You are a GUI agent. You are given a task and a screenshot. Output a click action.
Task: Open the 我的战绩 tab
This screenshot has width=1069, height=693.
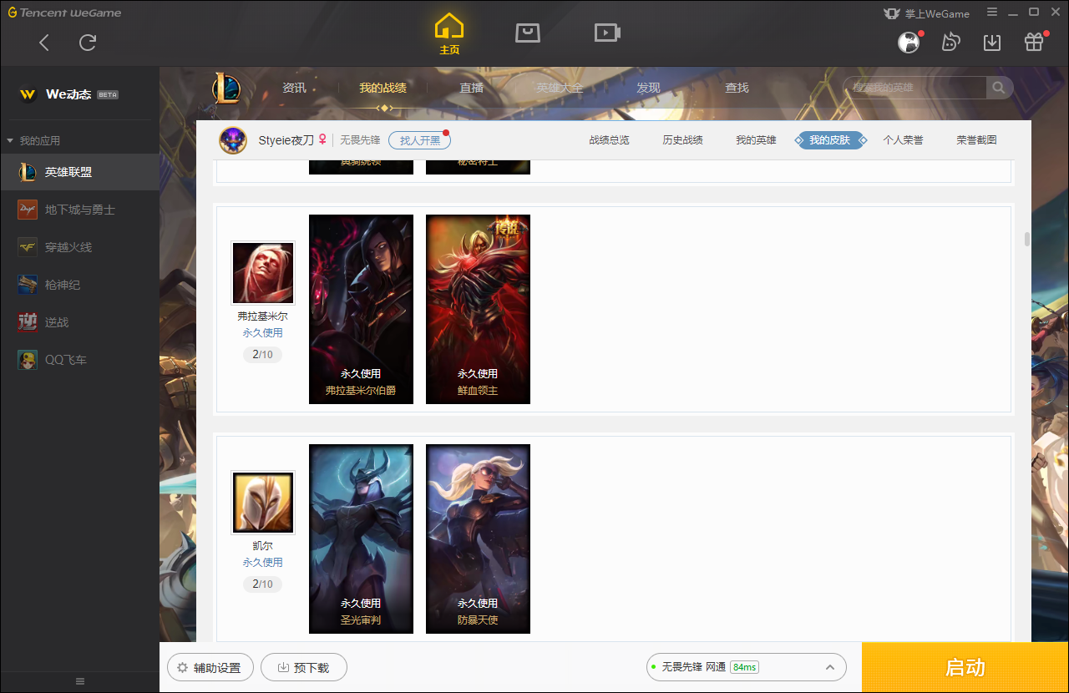tap(383, 88)
